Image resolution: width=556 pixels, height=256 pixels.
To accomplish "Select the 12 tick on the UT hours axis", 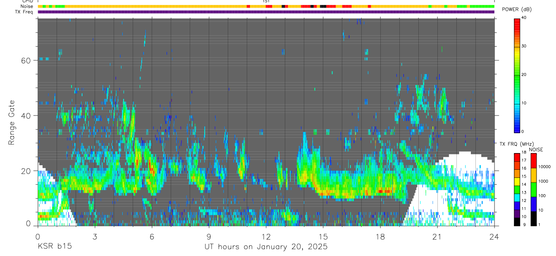I will point(266,237).
